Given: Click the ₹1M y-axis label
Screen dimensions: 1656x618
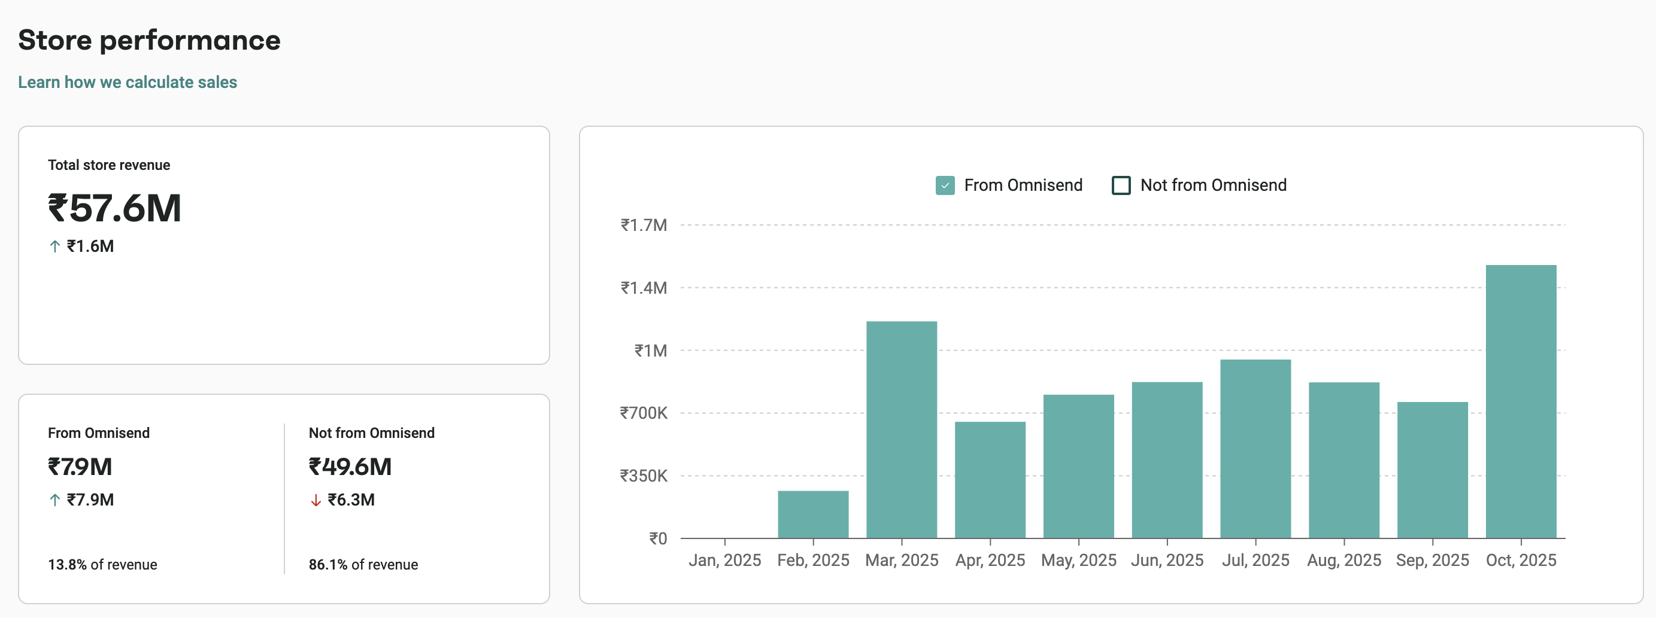Looking at the screenshot, I should tap(651, 350).
